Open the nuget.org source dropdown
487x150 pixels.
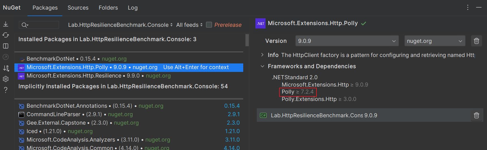coord(434,41)
